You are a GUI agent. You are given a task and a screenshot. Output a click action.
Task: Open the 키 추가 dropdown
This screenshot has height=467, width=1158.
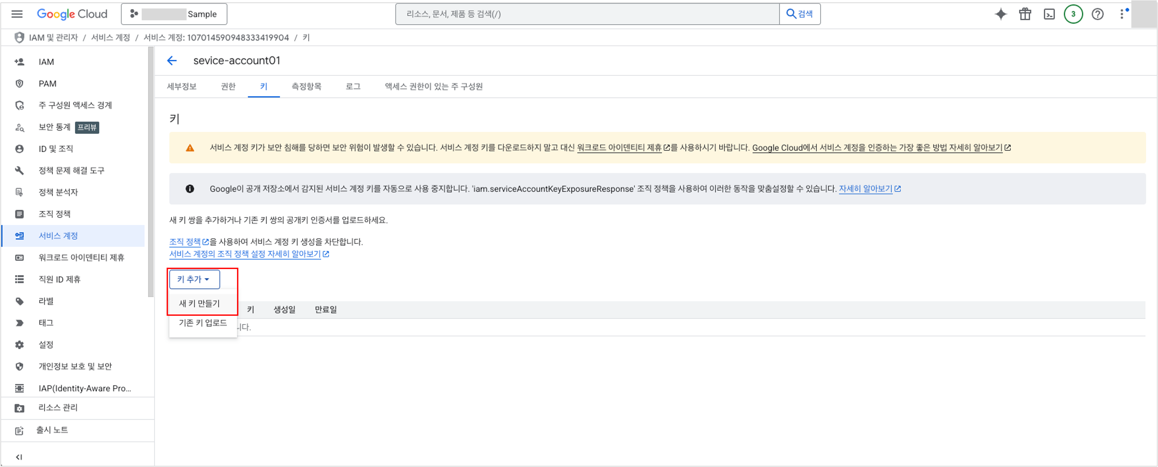(194, 279)
